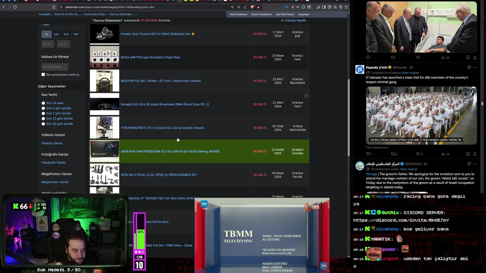Open the THRUSTMASTER T-GT II listing
Viewport: 486px width, 273px height.
click(162, 128)
